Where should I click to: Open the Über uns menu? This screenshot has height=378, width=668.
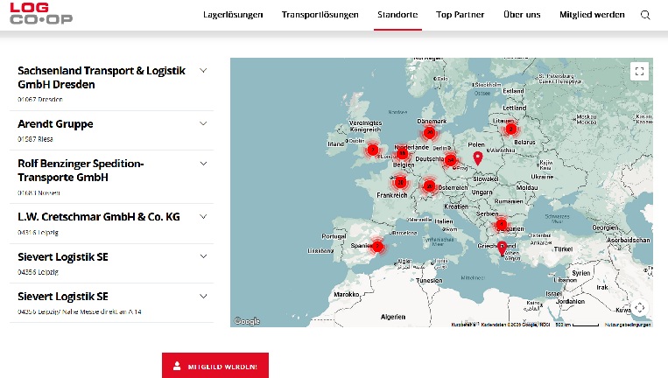(522, 15)
